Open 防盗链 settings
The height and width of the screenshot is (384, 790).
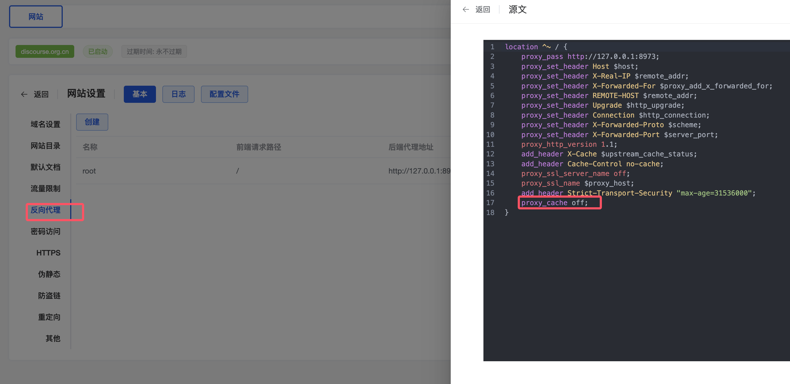[x=49, y=295]
